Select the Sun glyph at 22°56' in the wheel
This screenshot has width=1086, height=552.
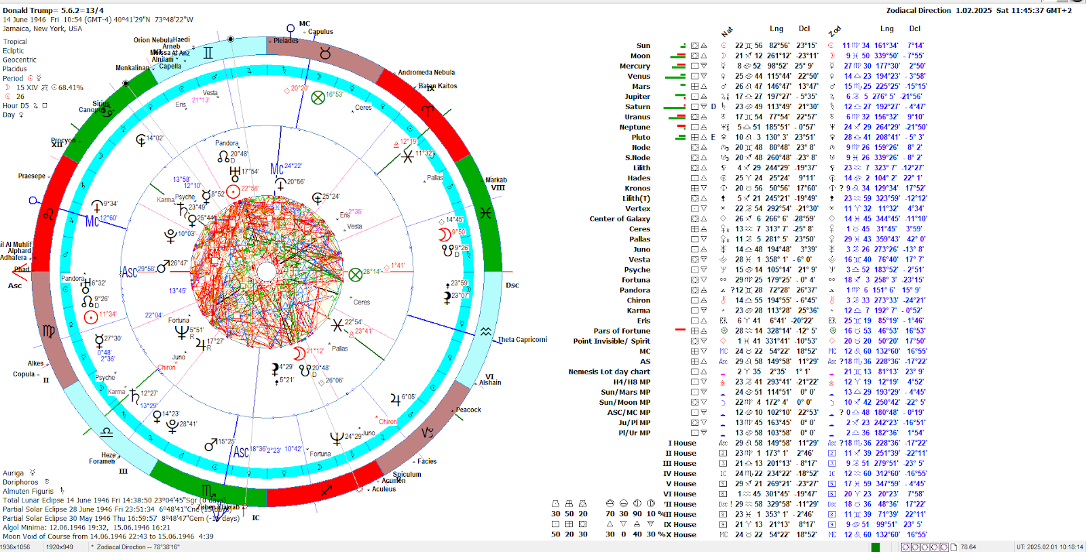pyautogui.click(x=233, y=191)
